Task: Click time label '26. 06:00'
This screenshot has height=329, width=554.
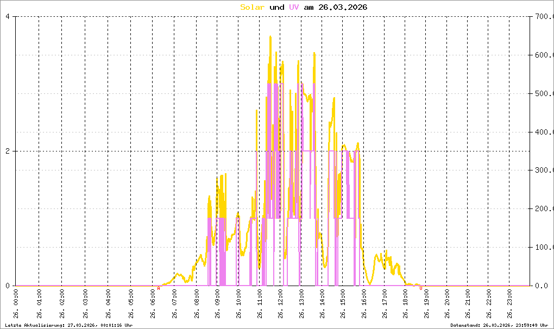Action: [152, 304]
